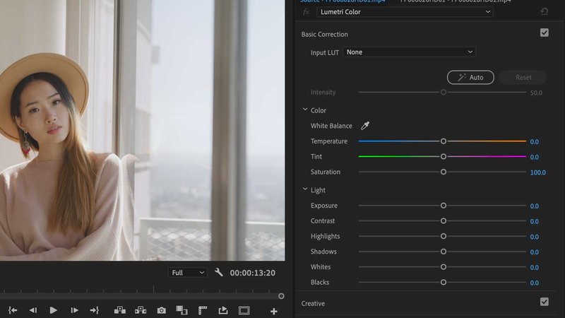Click the Overwrite edit icon

[141, 310]
